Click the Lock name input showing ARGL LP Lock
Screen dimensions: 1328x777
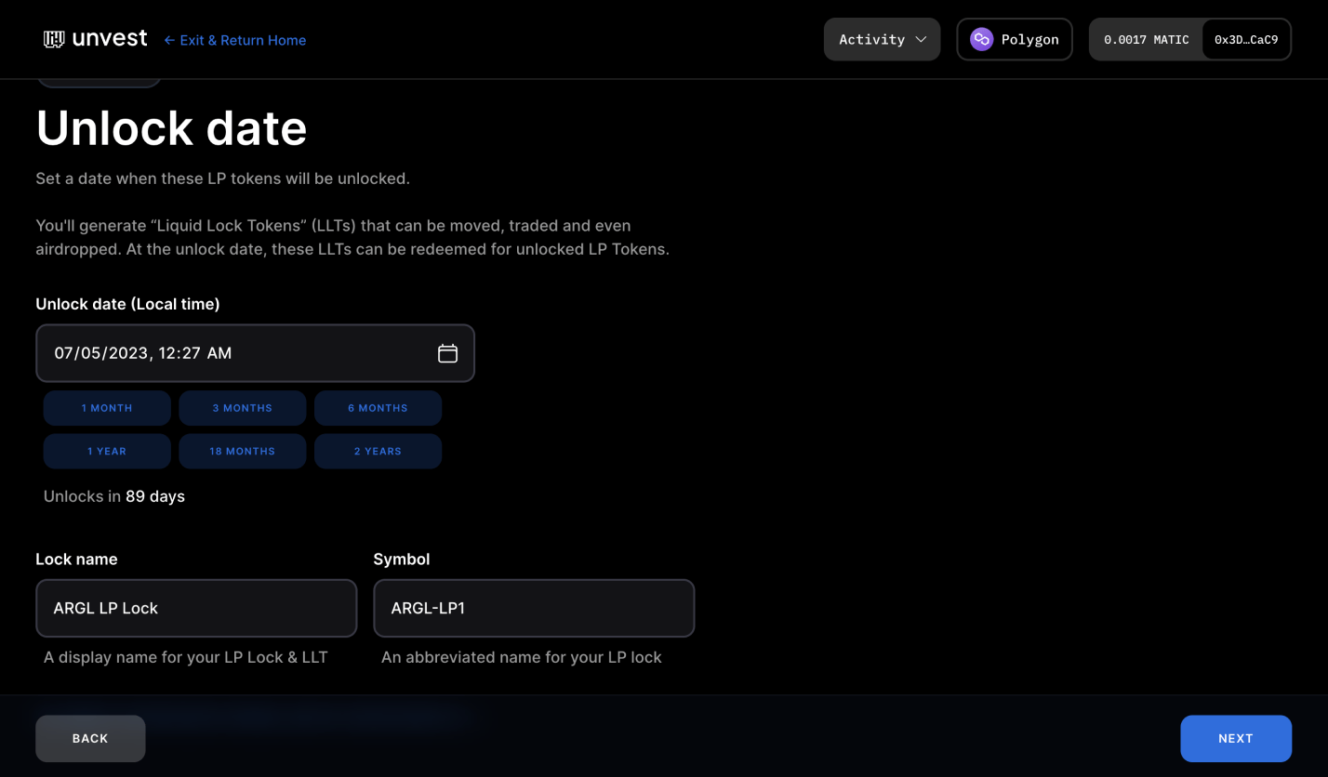click(x=195, y=608)
